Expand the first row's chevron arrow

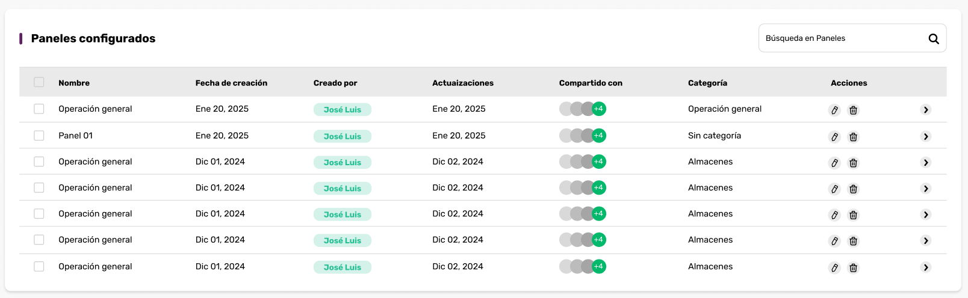(926, 110)
